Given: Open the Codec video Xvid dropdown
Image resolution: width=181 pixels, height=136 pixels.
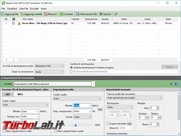Looking at the screenshot, I should 25,105.
